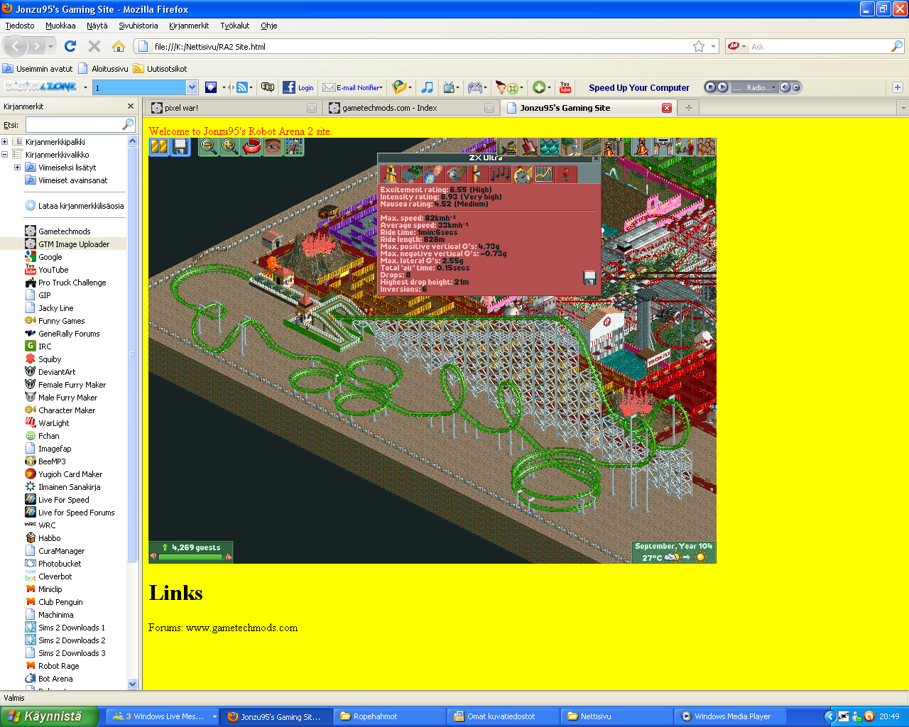Open the music note toolbar icon
The height and width of the screenshot is (727, 909).
(x=427, y=87)
